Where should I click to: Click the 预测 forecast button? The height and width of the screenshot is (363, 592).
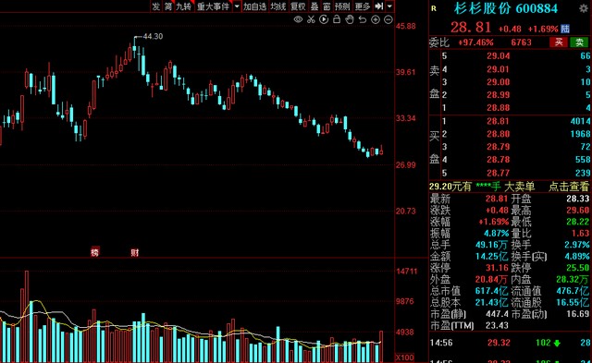point(342,6)
